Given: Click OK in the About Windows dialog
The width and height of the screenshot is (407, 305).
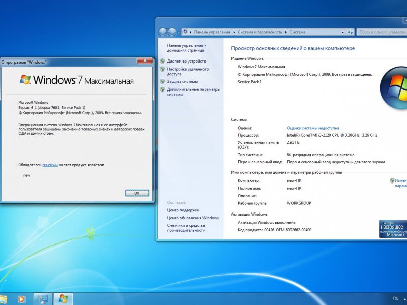Looking at the screenshot, I should pyautogui.click(x=137, y=193).
